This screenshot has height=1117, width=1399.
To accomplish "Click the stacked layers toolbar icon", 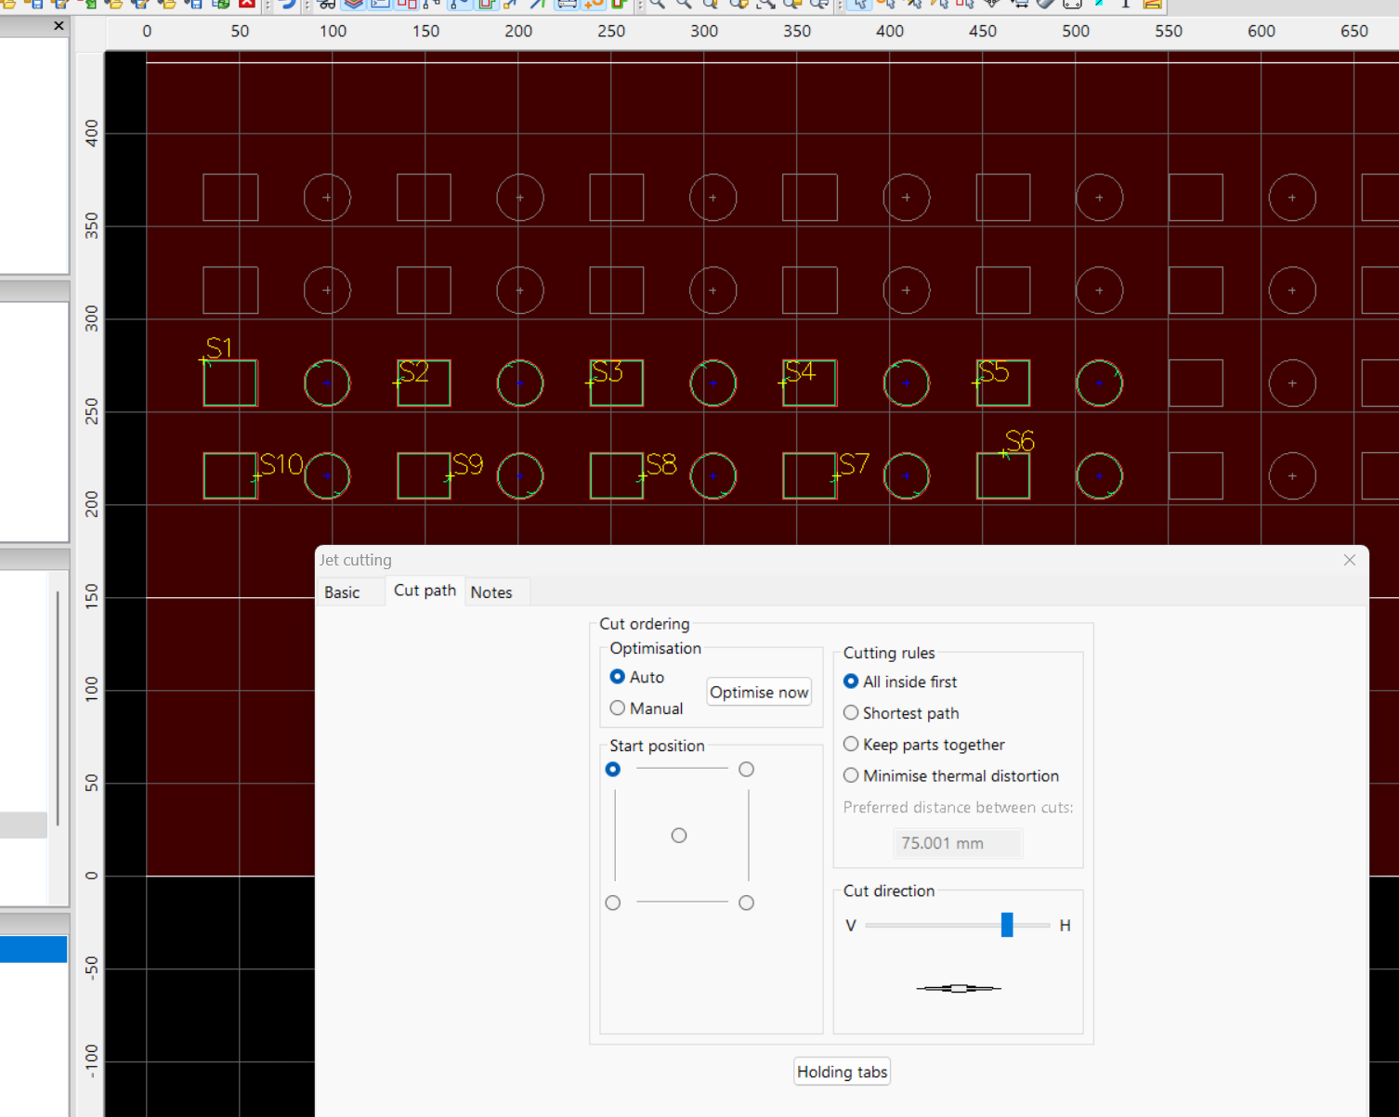I will pyautogui.click(x=354, y=4).
